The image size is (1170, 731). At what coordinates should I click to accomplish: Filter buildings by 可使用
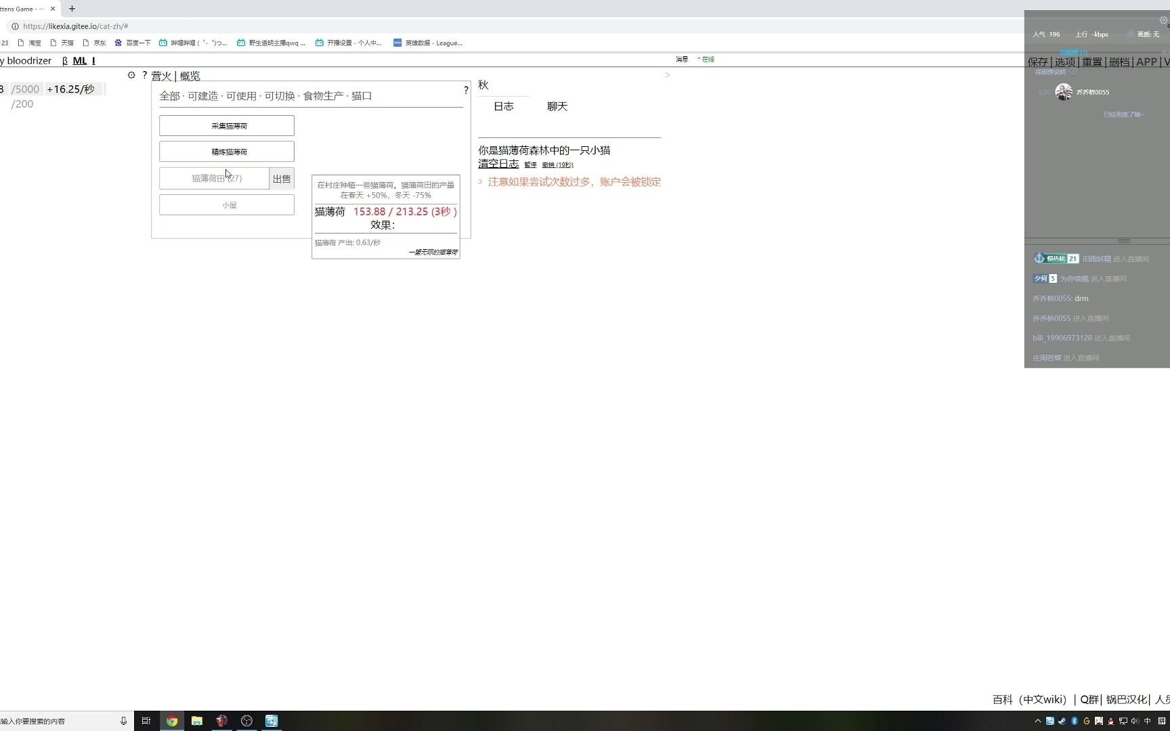pyautogui.click(x=241, y=96)
